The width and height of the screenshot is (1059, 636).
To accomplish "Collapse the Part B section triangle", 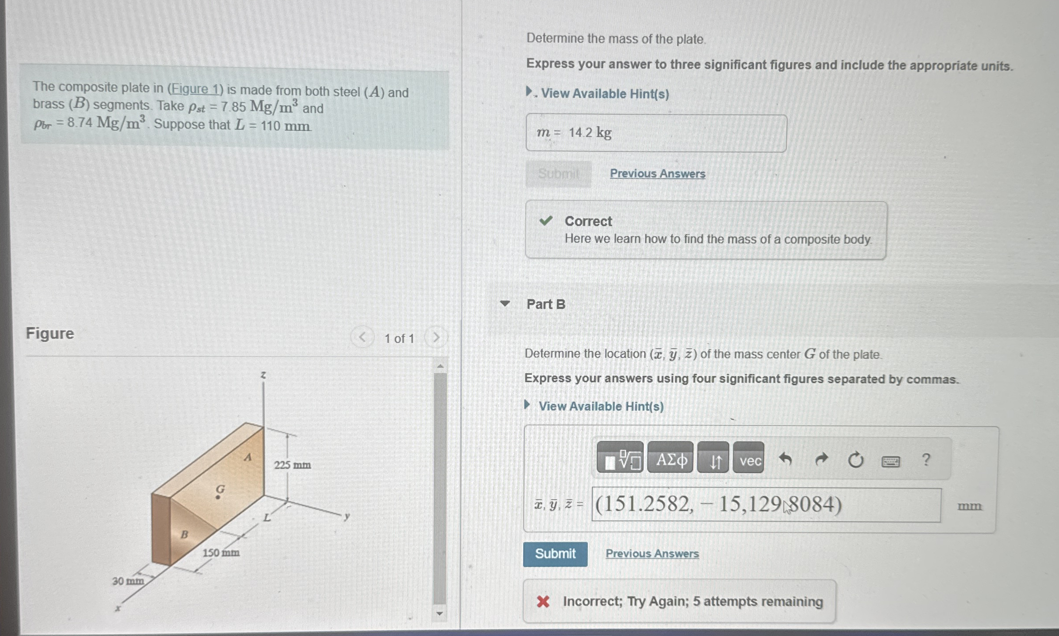I will 505,303.
